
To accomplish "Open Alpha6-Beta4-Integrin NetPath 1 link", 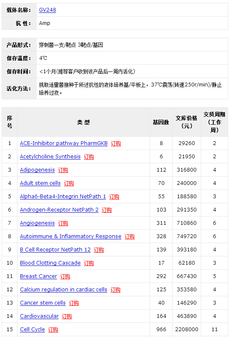I will [x=63, y=197].
